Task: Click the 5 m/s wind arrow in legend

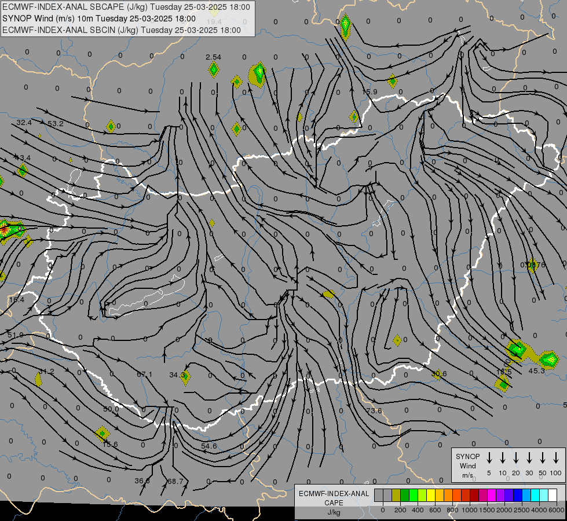Action: click(489, 458)
